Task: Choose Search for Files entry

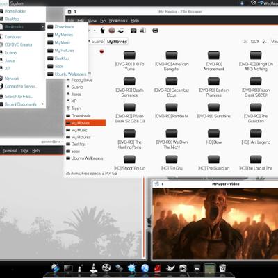Action: (22, 97)
